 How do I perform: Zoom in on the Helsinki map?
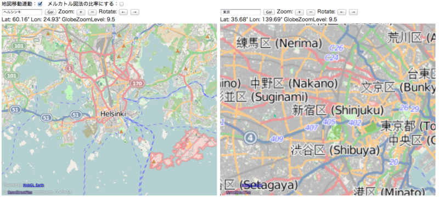[81, 12]
